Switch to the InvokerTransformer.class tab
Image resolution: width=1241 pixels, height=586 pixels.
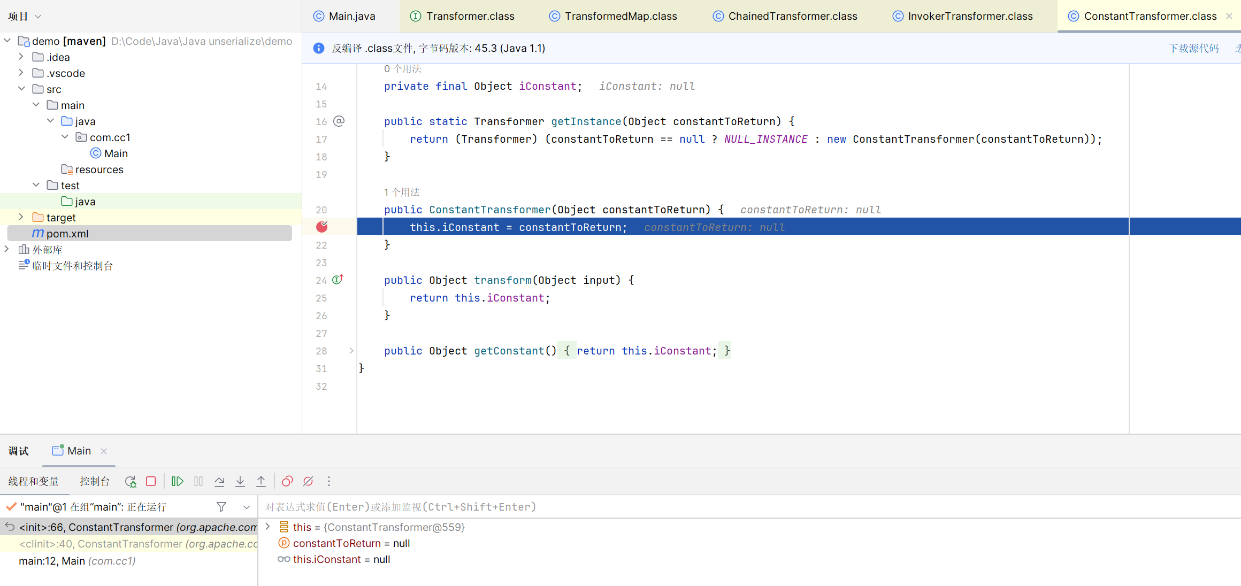(963, 16)
